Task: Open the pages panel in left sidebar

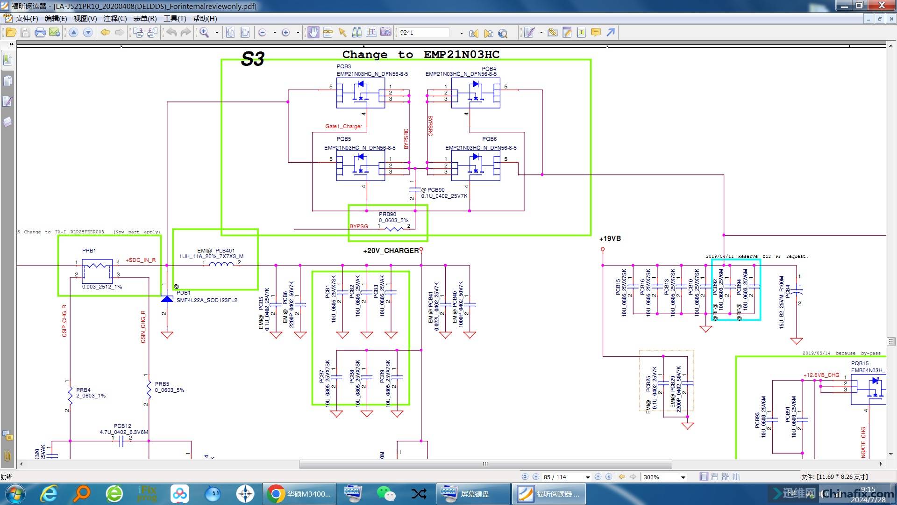Action: coord(7,81)
